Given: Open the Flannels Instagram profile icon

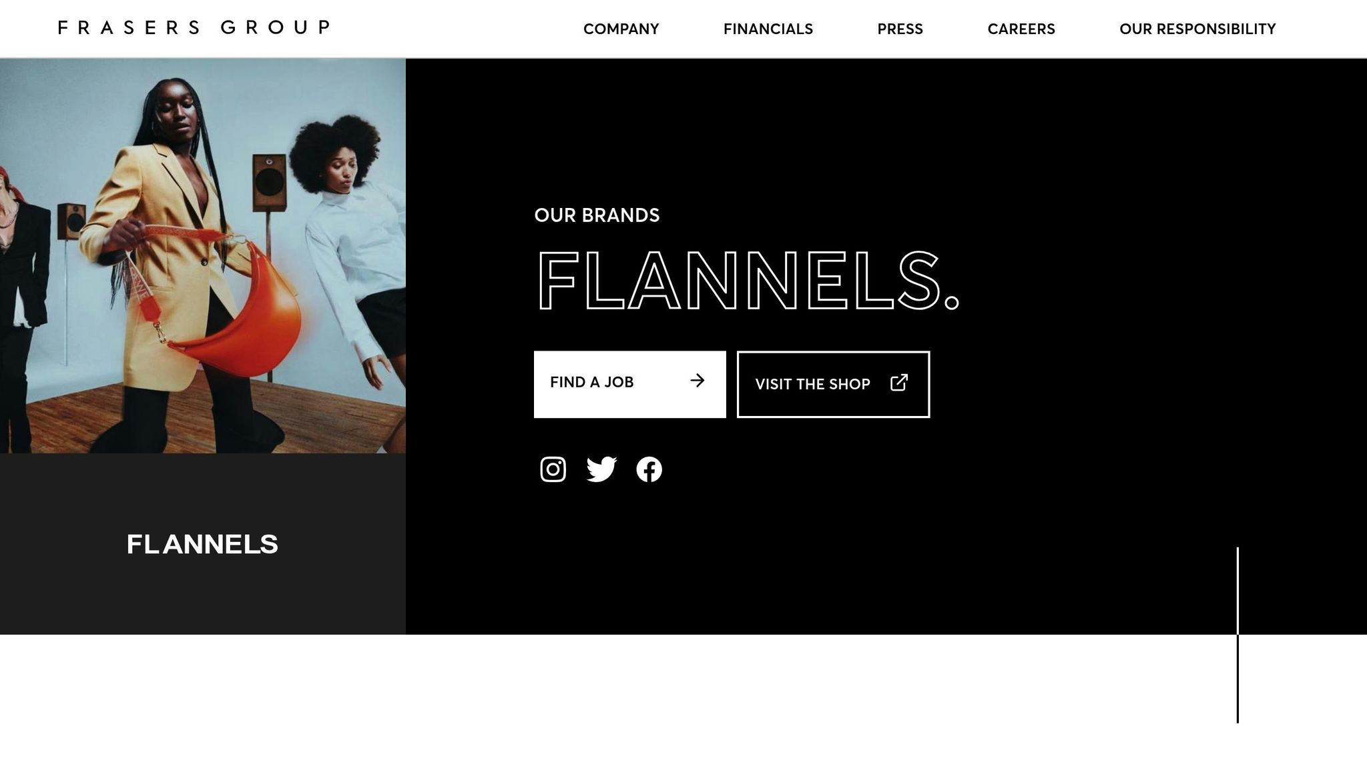Looking at the screenshot, I should click(x=553, y=469).
